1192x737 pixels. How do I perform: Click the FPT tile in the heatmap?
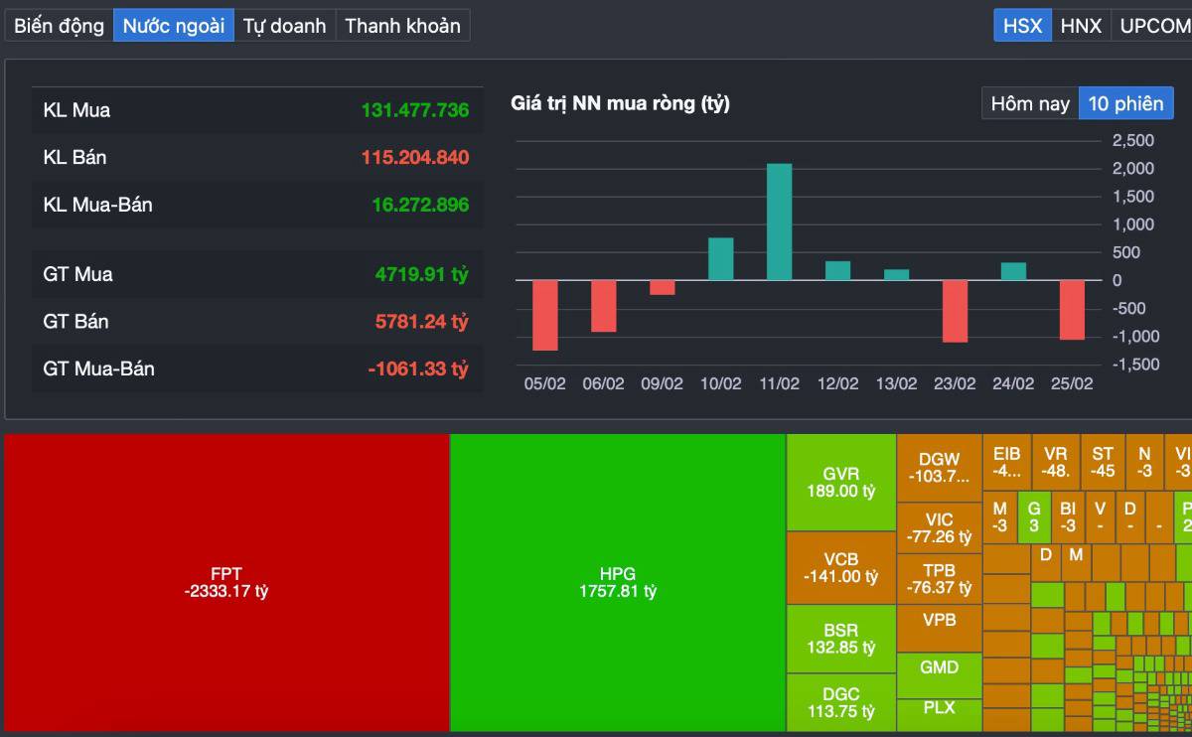tap(223, 581)
